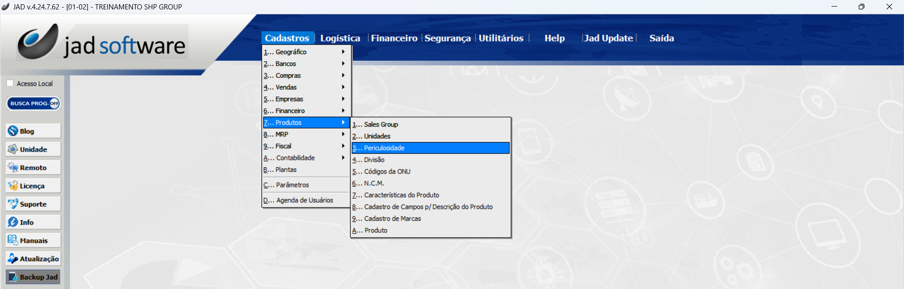This screenshot has width=904, height=289.
Task: Open the Logística menu
Action: pyautogui.click(x=340, y=38)
